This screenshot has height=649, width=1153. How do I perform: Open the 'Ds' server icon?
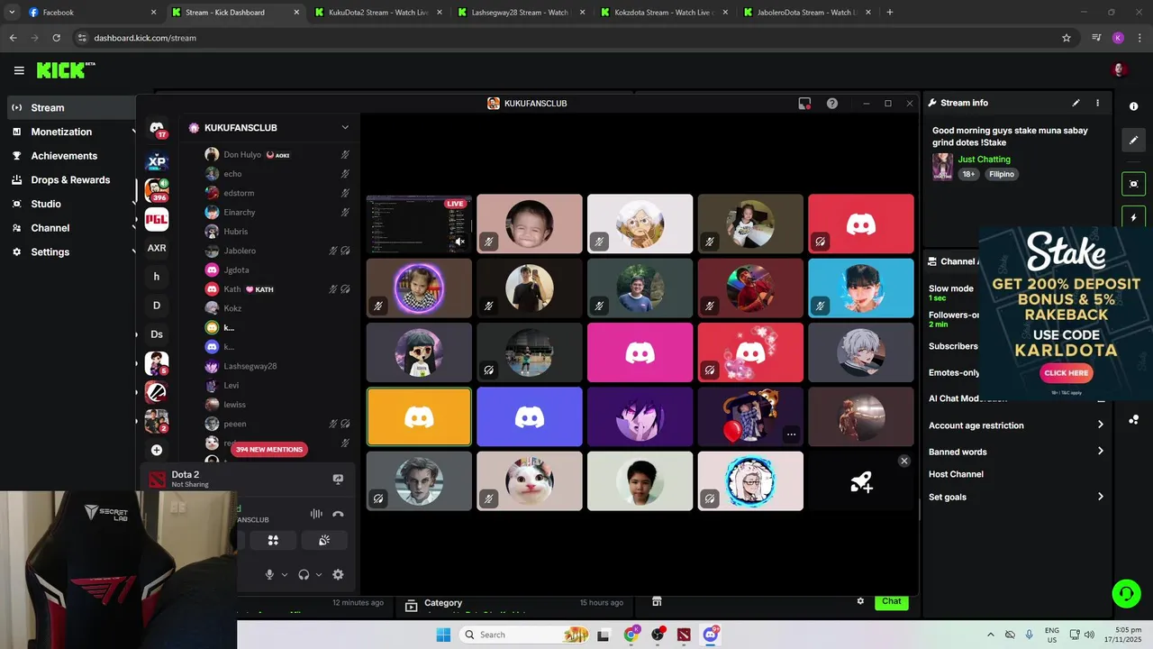pos(157,334)
